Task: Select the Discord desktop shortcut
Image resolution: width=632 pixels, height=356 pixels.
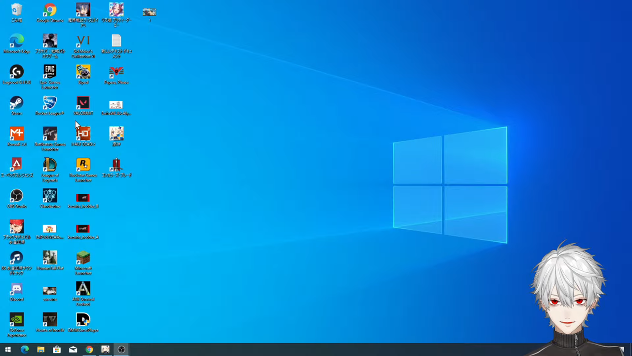Action: pyautogui.click(x=16, y=292)
